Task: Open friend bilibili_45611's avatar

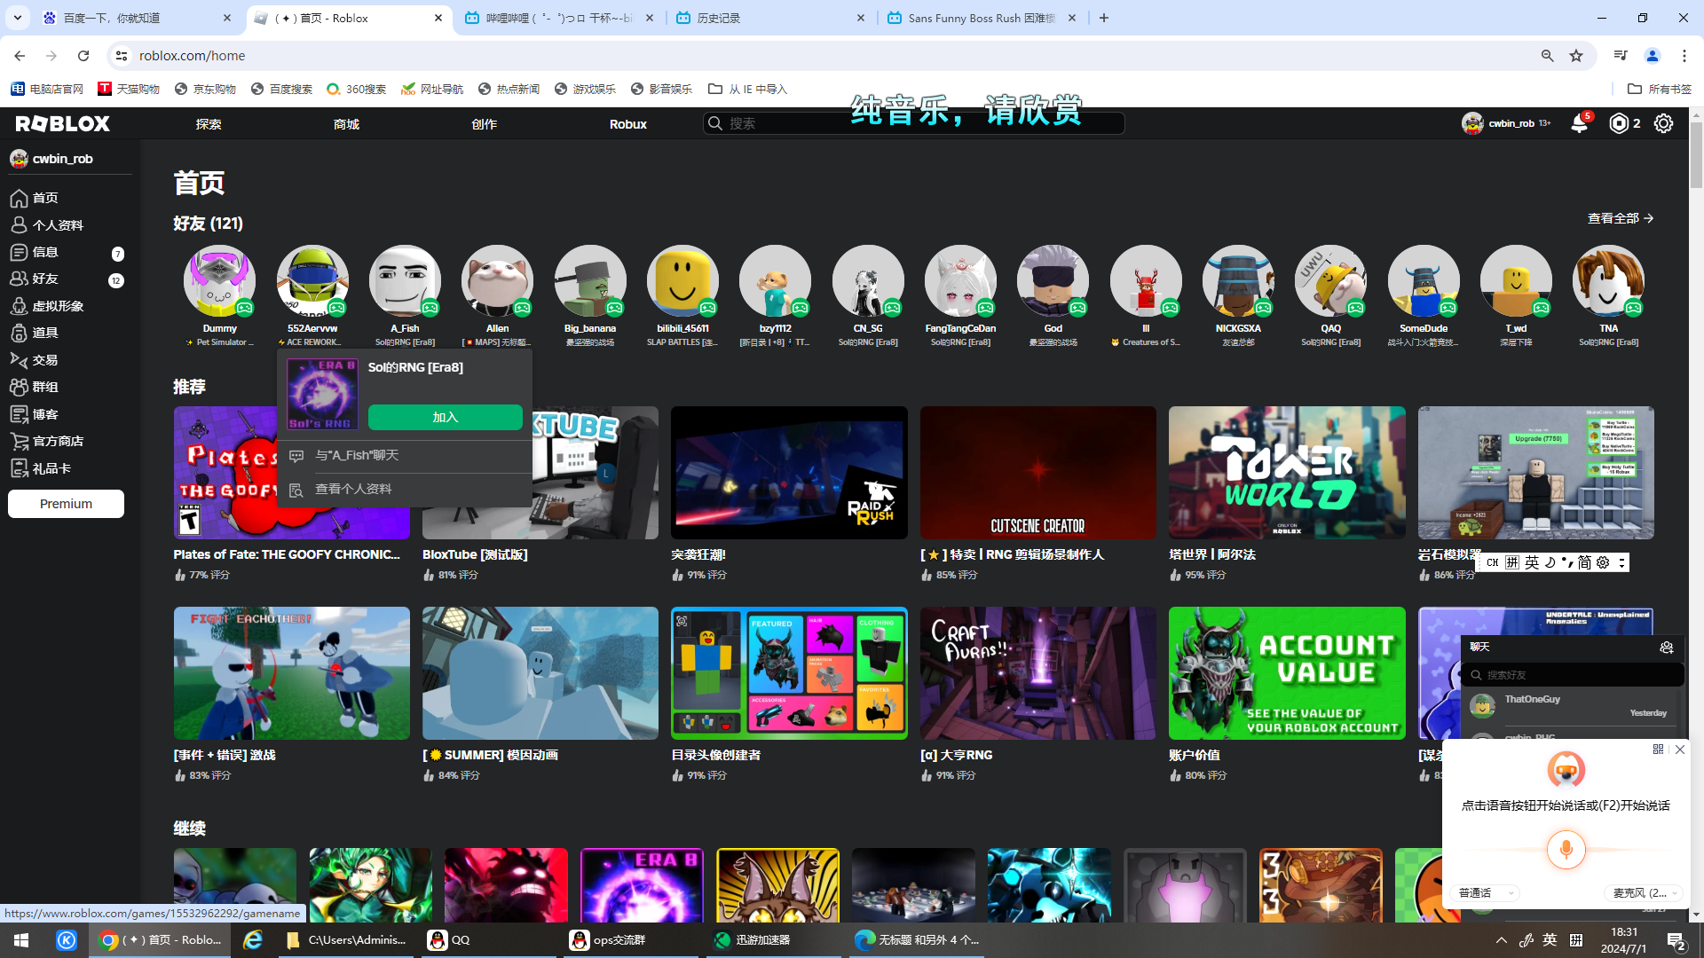Action: click(x=682, y=281)
